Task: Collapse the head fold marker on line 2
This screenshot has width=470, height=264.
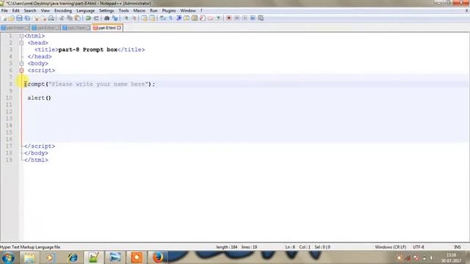Action: pyautogui.click(x=21, y=43)
